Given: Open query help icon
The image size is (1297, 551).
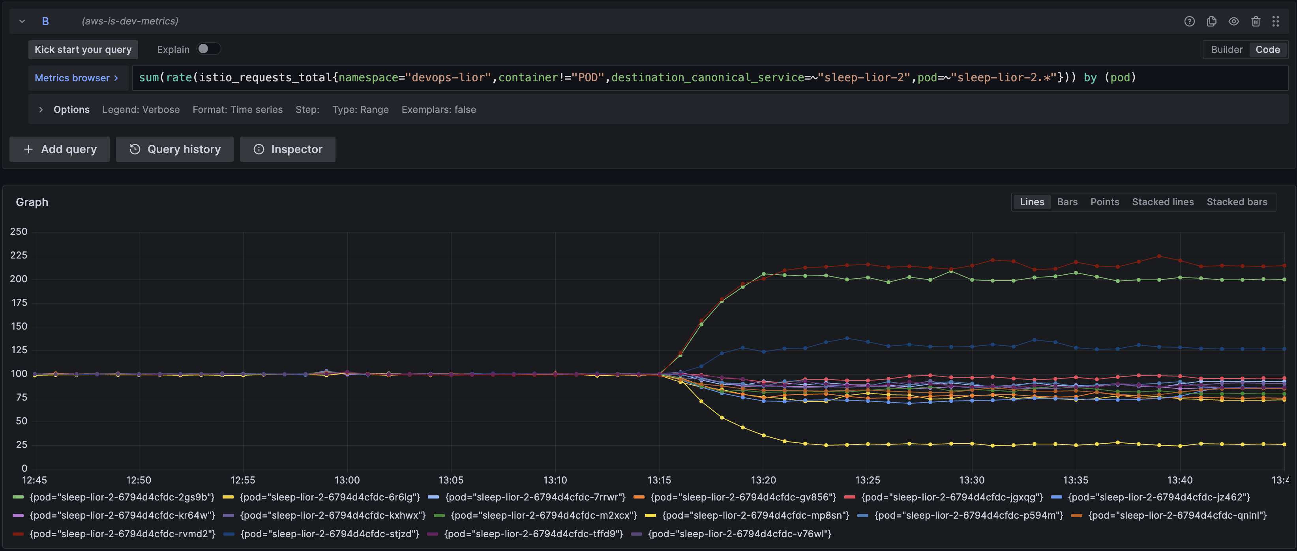Looking at the screenshot, I should tap(1189, 21).
